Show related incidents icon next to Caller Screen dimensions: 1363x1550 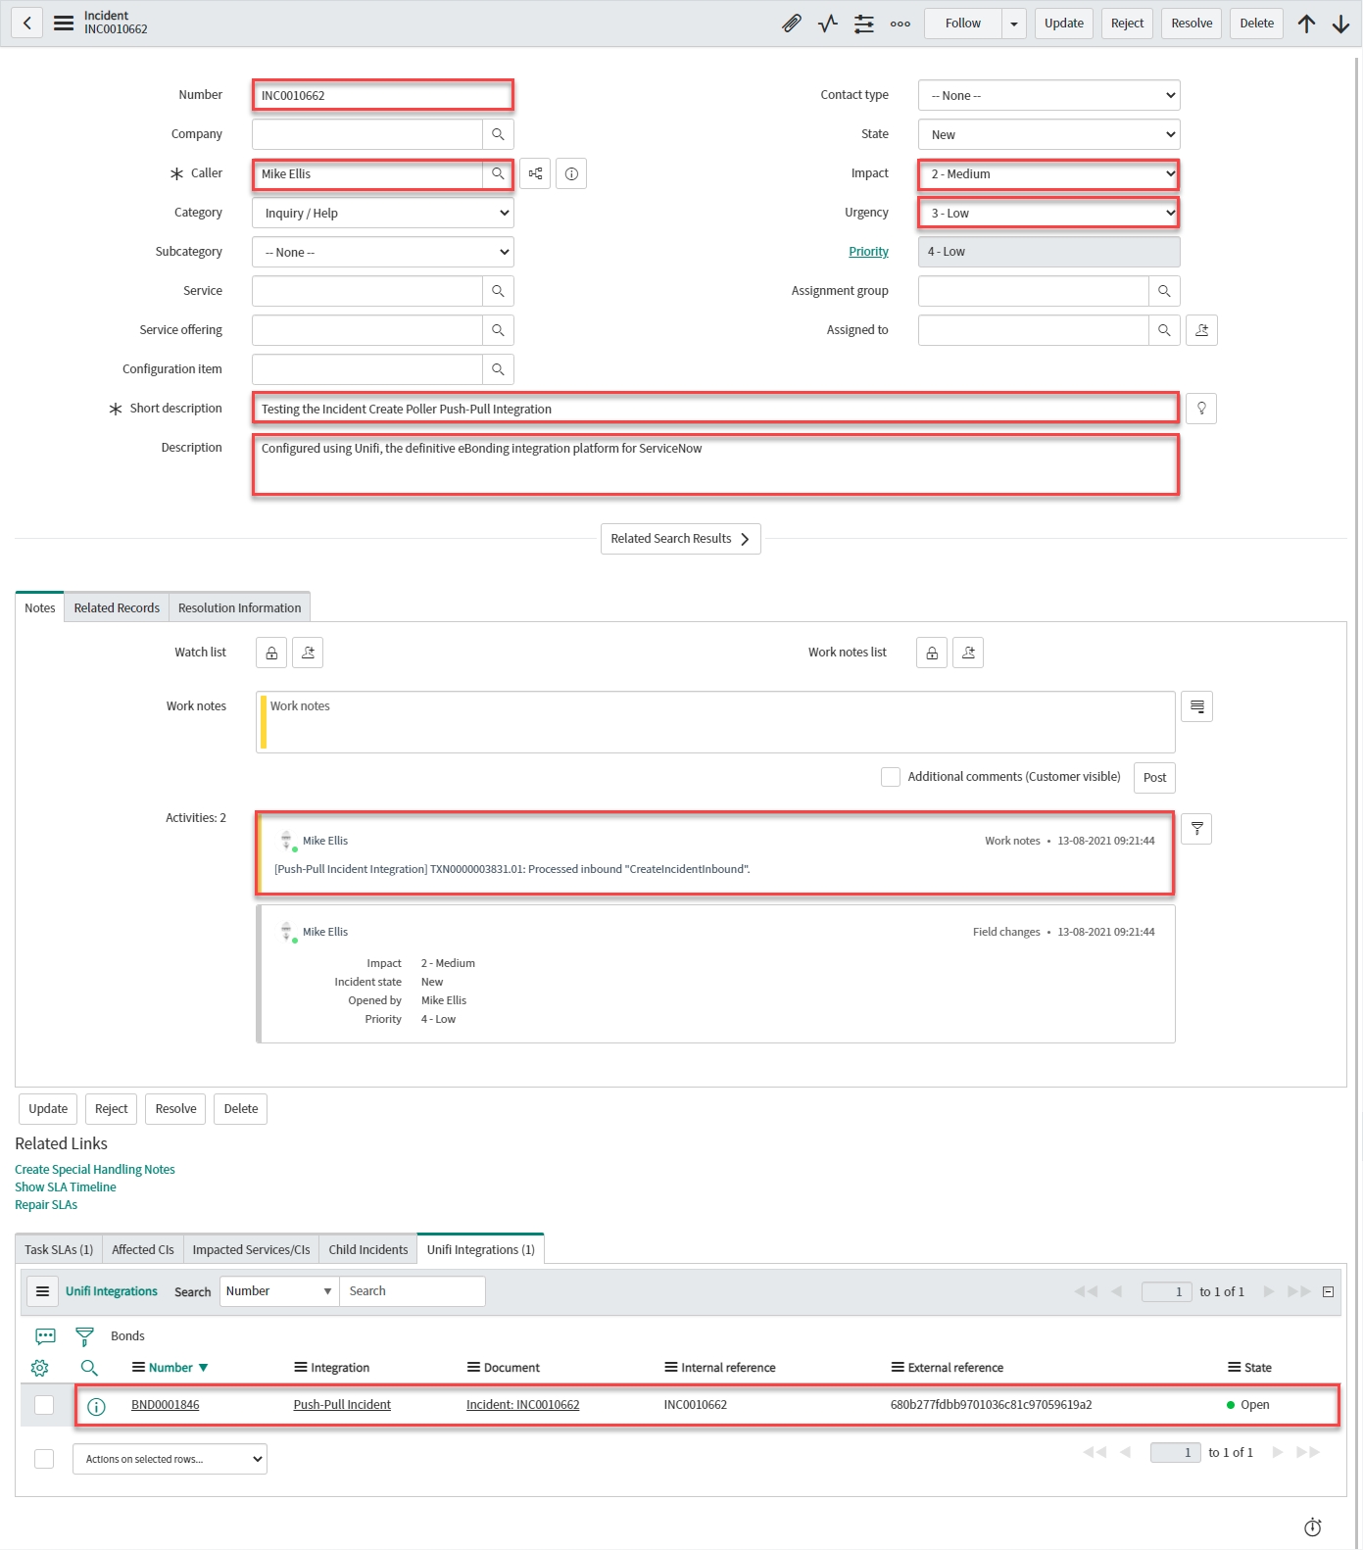535,173
